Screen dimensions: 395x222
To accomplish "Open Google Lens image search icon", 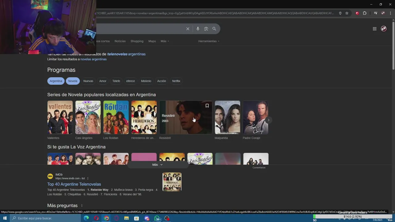I will pos(206,29).
